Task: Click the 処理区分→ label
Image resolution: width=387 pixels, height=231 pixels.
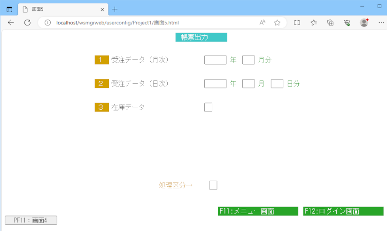Action: point(176,185)
